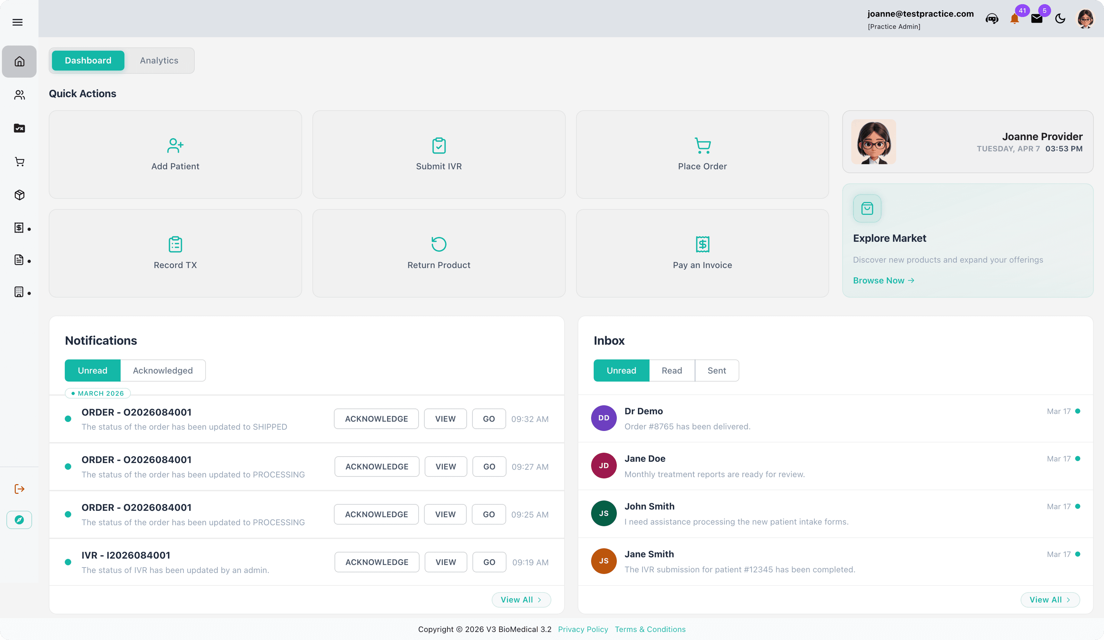This screenshot has width=1104, height=640.
Task: Expand the hamburger navigation menu
Action: [18, 22]
